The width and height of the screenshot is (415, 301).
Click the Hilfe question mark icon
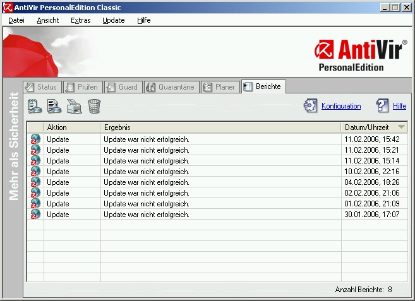click(382, 106)
